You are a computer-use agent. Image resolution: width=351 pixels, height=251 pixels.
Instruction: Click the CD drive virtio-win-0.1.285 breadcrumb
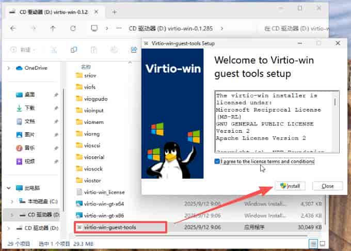[170, 28]
